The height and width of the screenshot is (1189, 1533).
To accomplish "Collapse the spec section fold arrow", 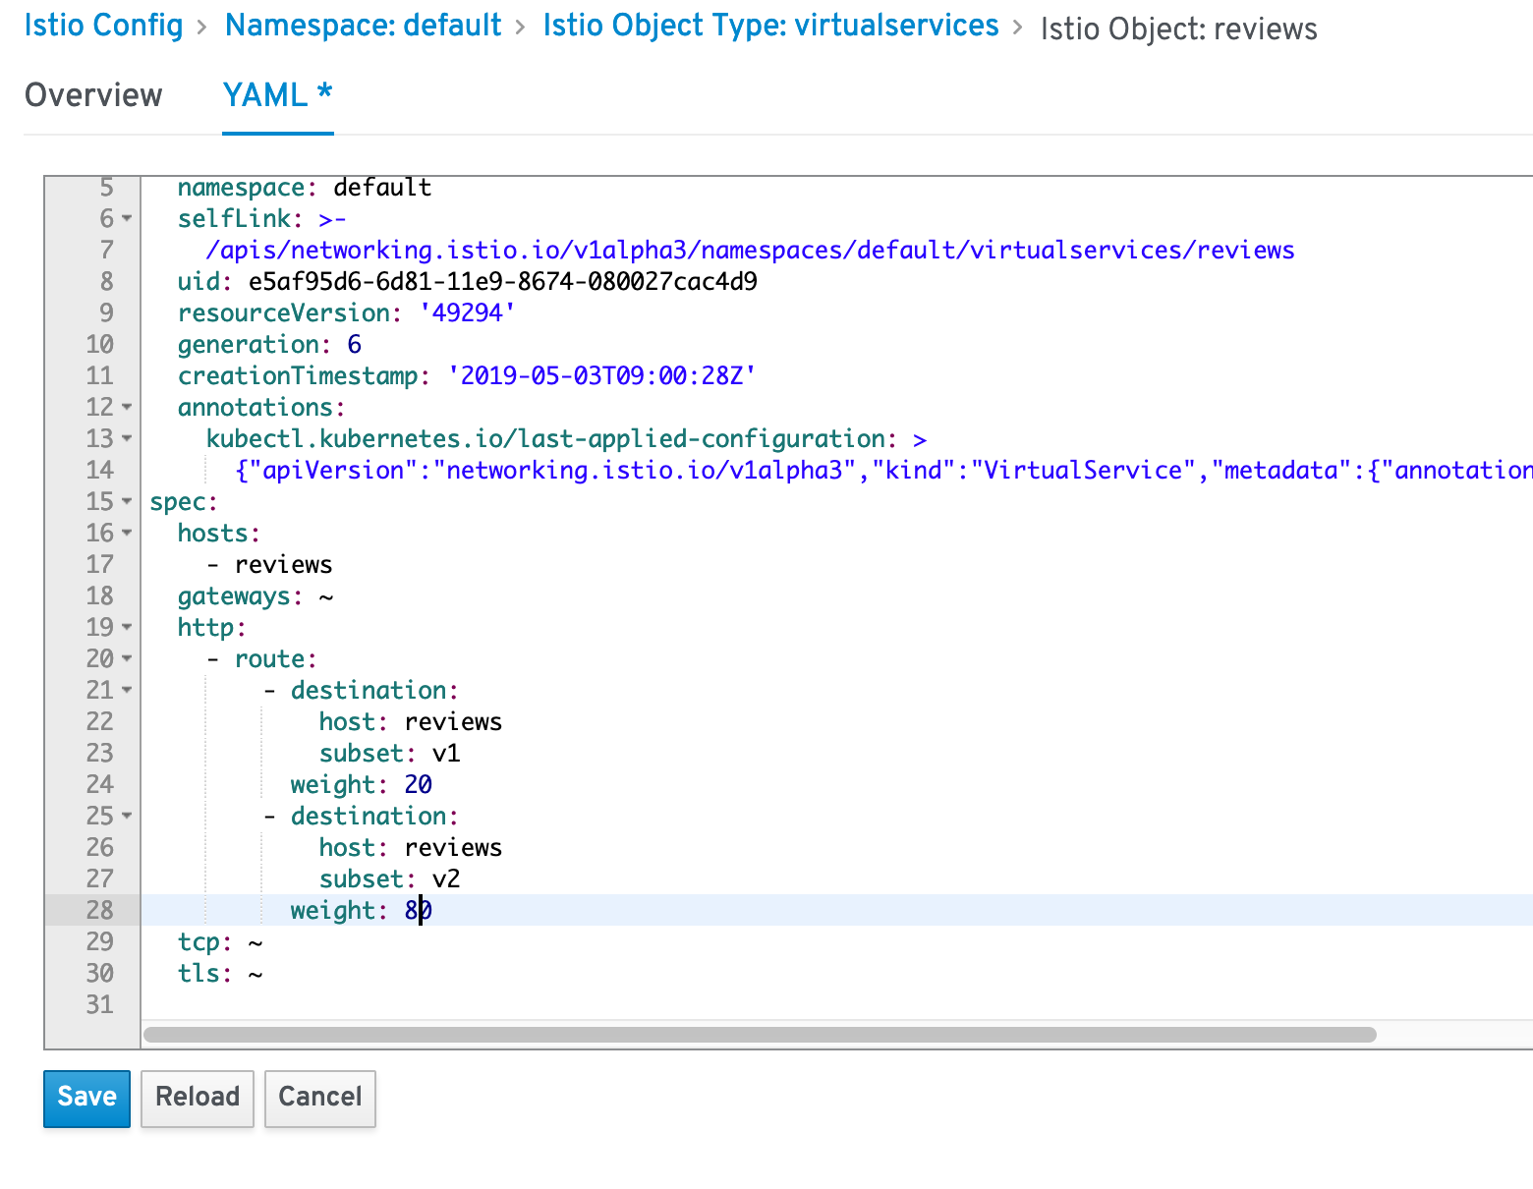I will click(x=127, y=501).
